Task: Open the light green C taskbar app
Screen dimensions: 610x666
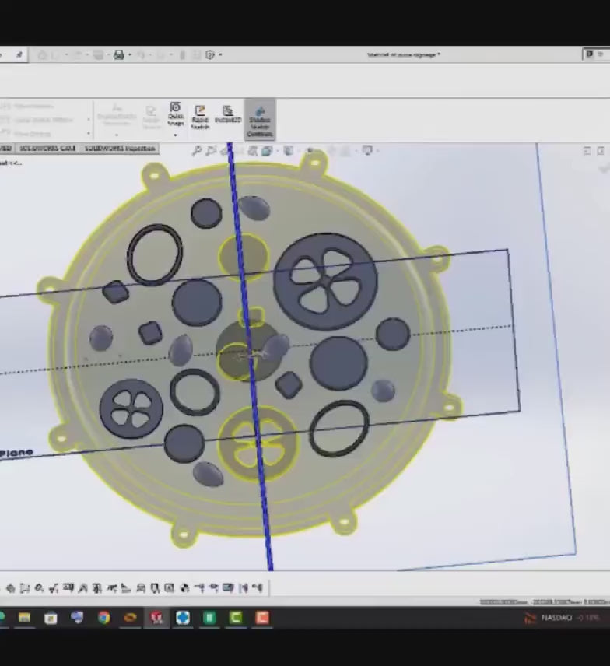Action: pos(236,618)
